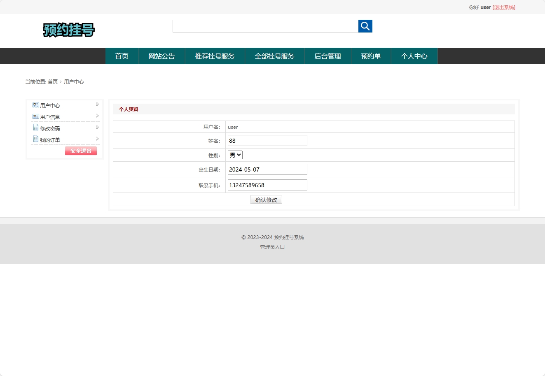Click the 修改密码 document icon

click(36, 128)
